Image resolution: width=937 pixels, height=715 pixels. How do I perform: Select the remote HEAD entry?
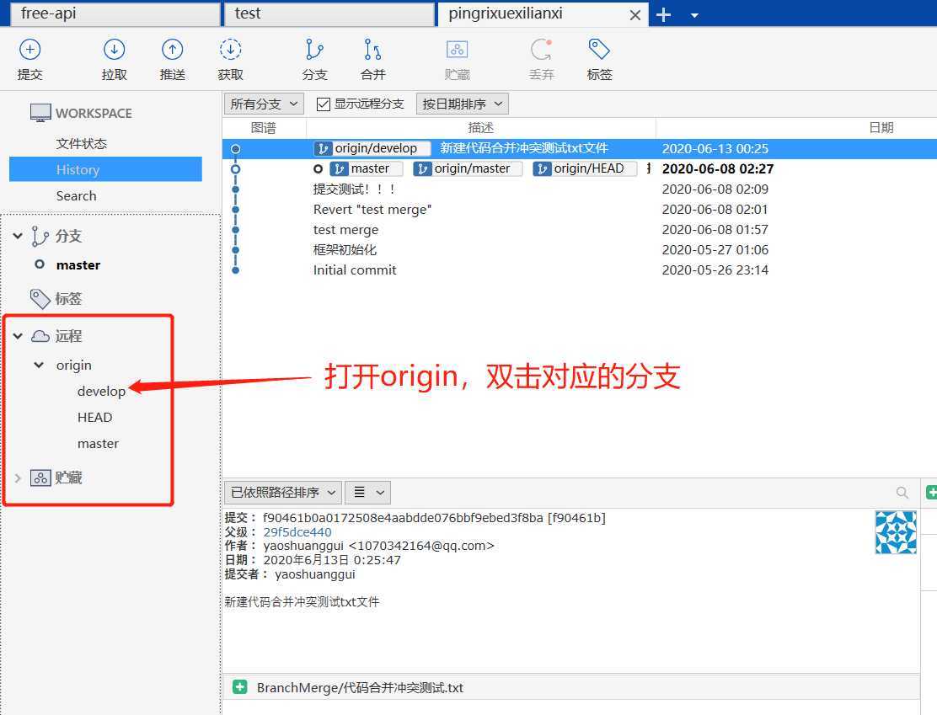coord(95,417)
